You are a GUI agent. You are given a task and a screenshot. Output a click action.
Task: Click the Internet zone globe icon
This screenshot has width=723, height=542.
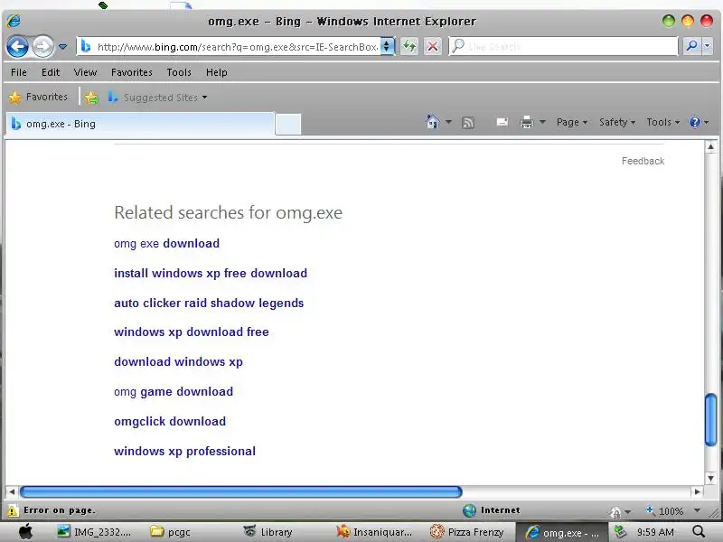click(x=469, y=510)
